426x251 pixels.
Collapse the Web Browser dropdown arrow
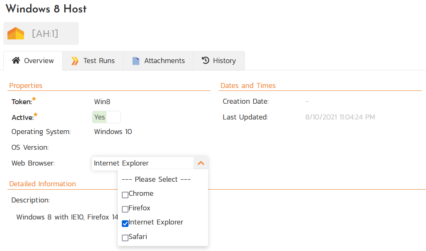201,163
